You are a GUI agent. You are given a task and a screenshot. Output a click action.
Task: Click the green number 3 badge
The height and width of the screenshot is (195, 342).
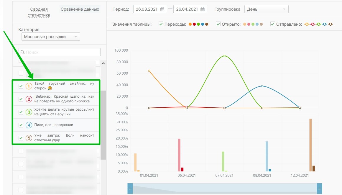tap(29, 112)
